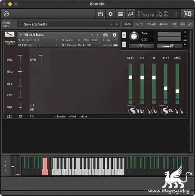Viewport: 195px width, 196px height.
Task: Open save icon's dropdown corner arrow
Action: [x=104, y=17]
